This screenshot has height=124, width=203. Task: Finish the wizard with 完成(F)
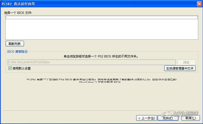[168, 118]
